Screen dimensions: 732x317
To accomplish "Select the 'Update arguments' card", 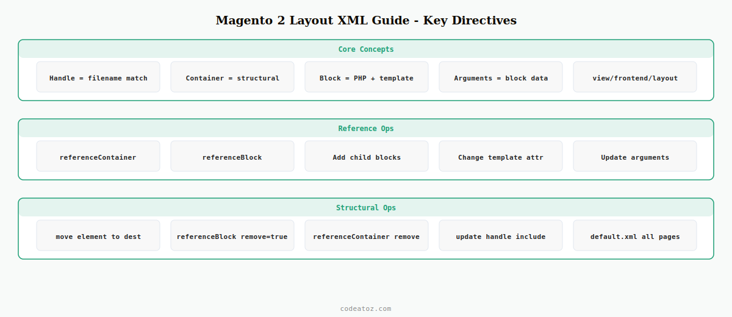I will 635,156.
